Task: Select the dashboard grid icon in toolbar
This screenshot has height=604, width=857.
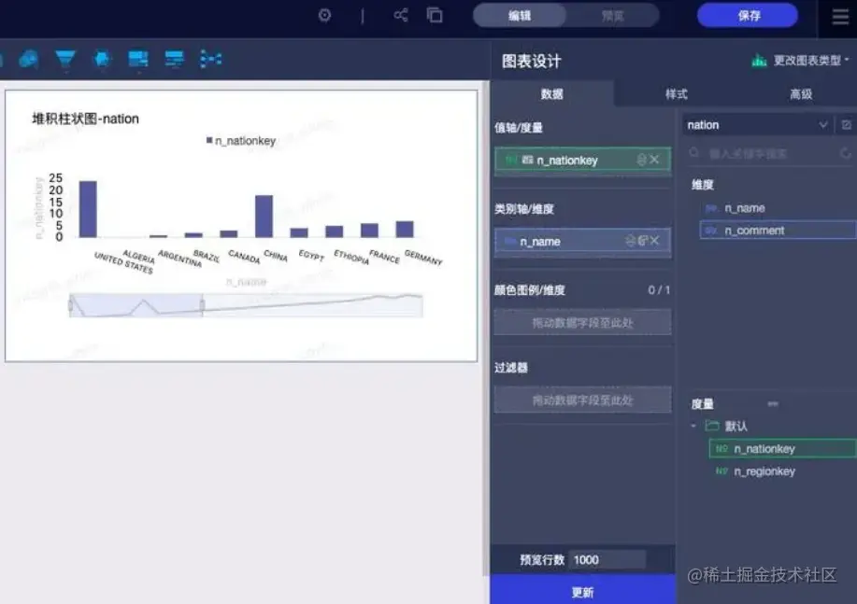Action: pyautogui.click(x=137, y=59)
